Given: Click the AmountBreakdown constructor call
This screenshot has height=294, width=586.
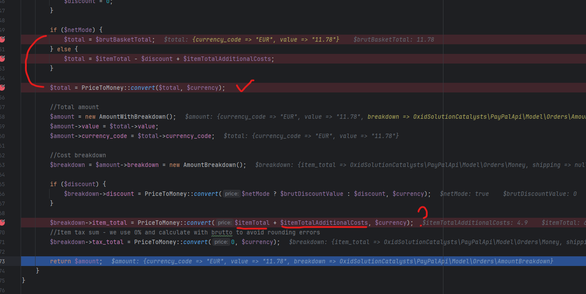Looking at the screenshot, I should [x=213, y=165].
